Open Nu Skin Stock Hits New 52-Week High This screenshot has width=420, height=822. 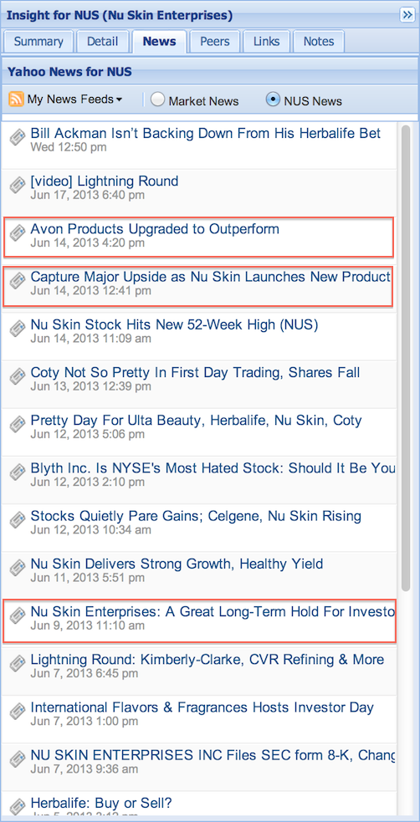174,324
